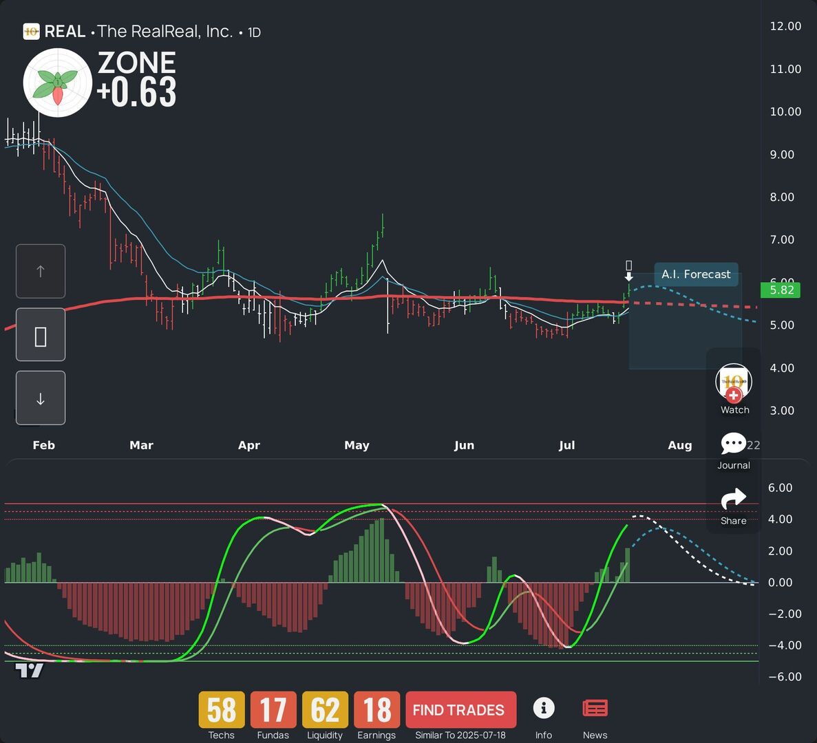
Task: Click the ZONE +0.63 value
Action: (136, 91)
